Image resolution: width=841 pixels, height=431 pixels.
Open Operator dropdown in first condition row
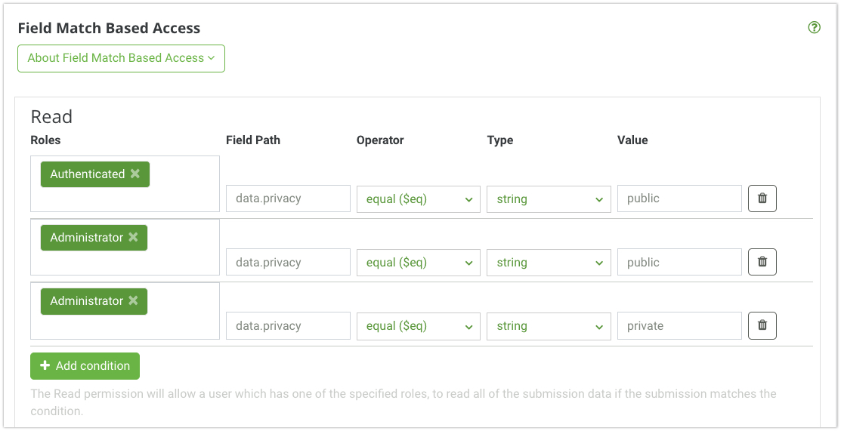[418, 199]
